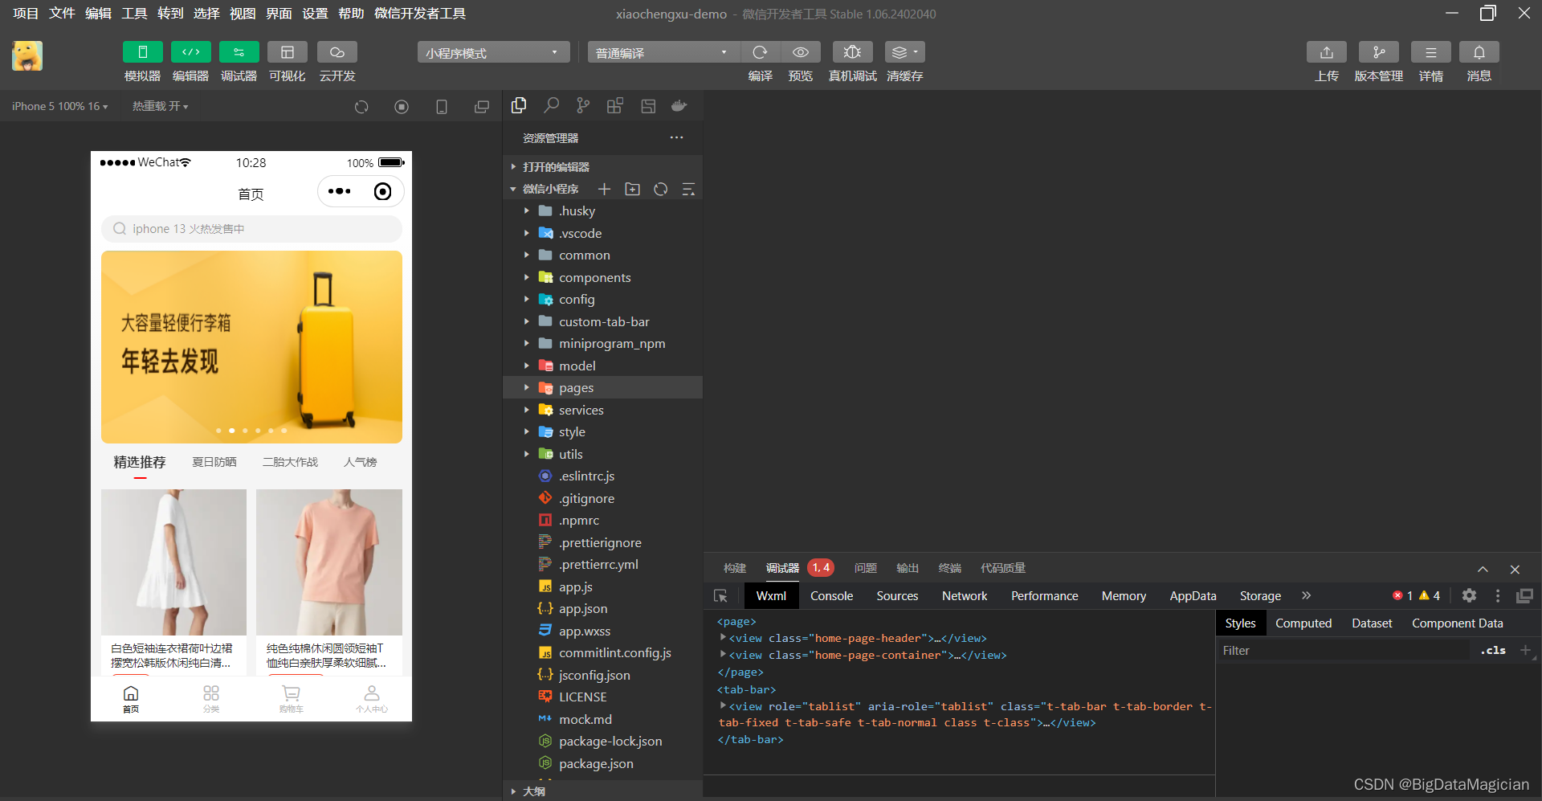The width and height of the screenshot is (1542, 801).
Task: Open the 小程序模式 mode dropdown
Action: click(x=493, y=52)
